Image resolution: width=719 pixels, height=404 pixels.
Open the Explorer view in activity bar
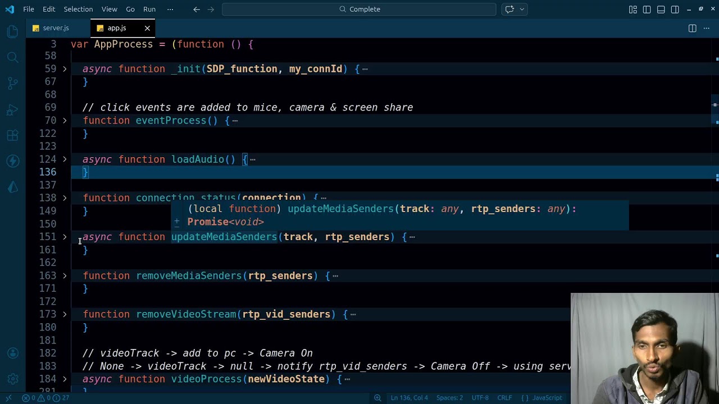click(12, 31)
